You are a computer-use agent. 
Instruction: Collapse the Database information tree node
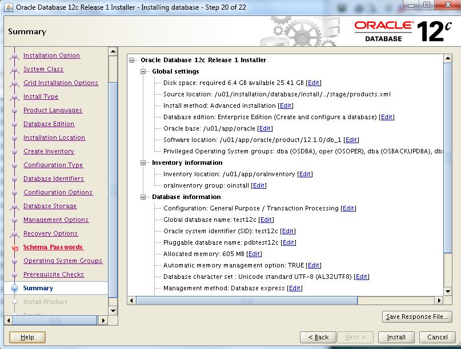click(143, 197)
